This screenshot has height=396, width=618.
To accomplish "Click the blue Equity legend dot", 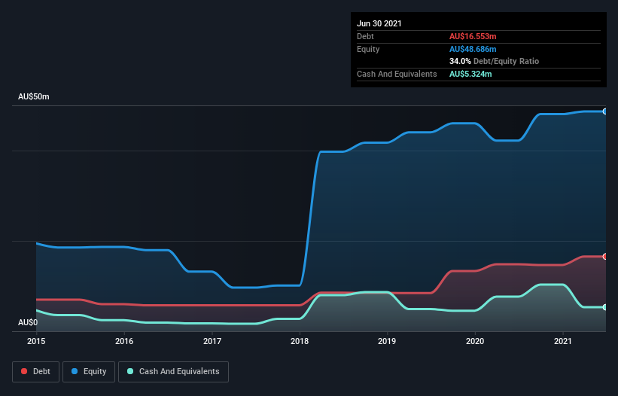I will [x=75, y=371].
